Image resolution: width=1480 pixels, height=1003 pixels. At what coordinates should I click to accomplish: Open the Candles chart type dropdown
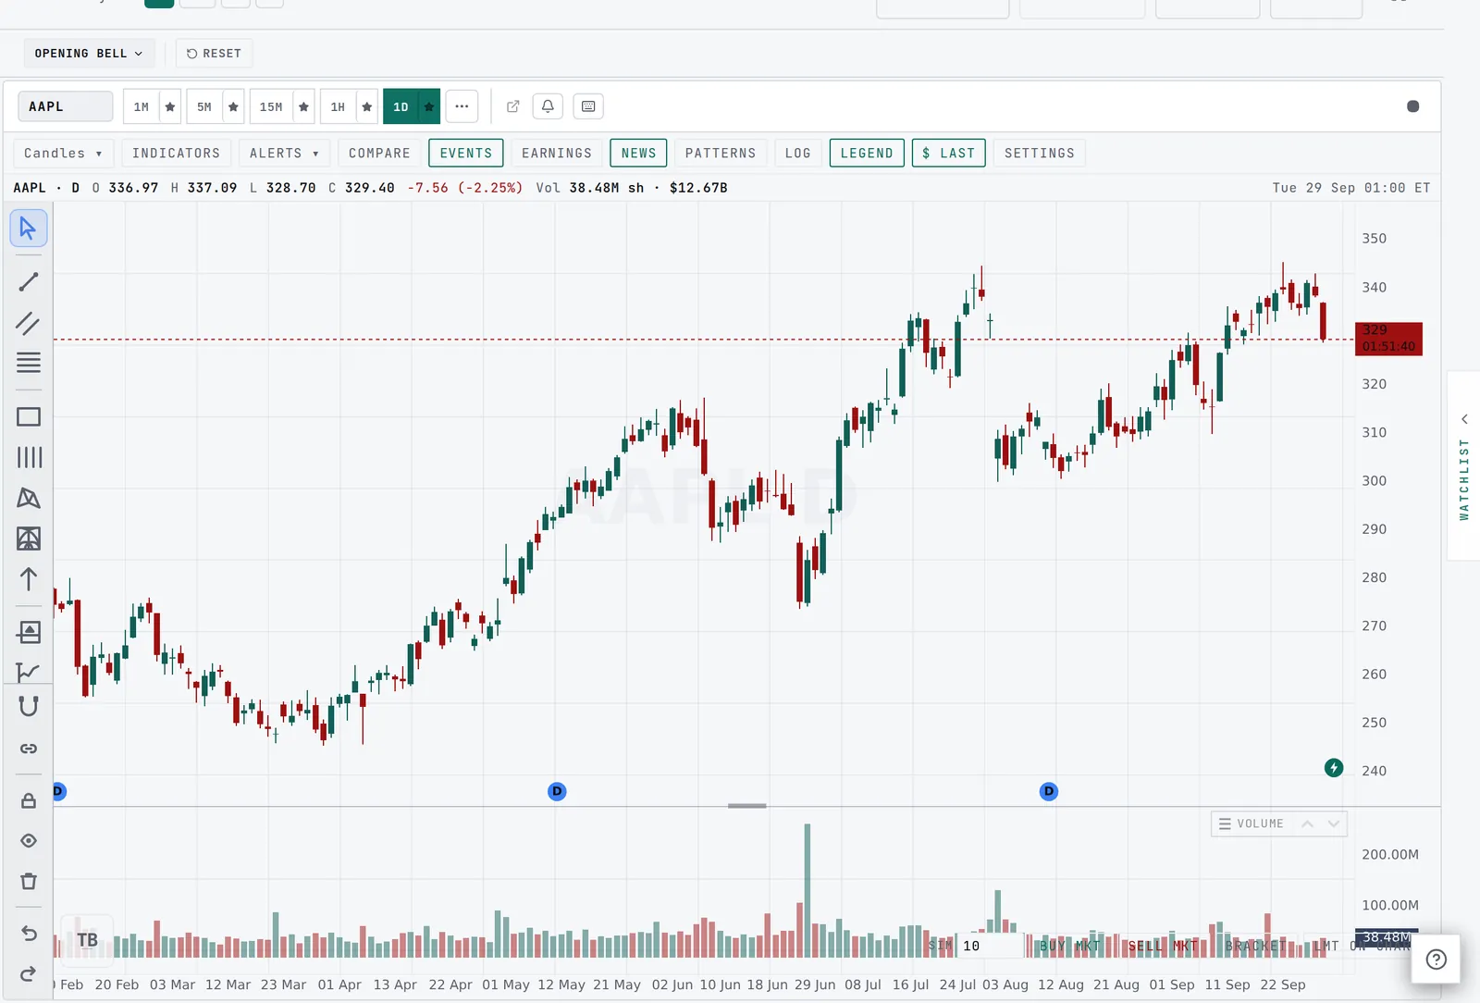point(63,153)
